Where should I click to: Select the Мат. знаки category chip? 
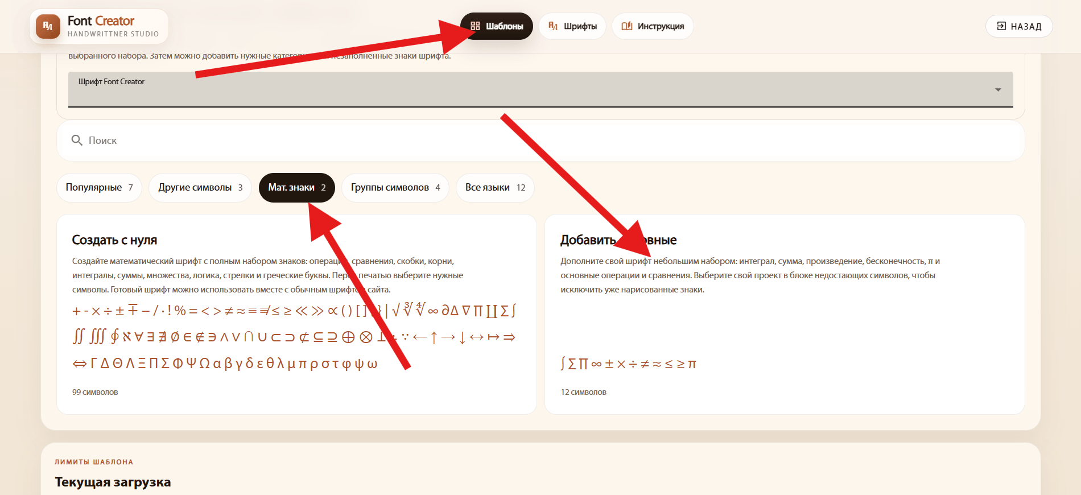[x=297, y=188]
